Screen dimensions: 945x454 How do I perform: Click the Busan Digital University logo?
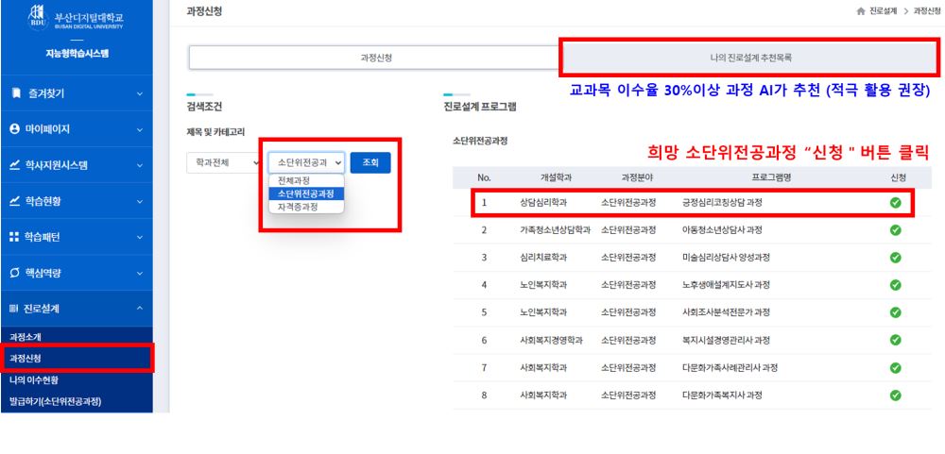tap(76, 16)
